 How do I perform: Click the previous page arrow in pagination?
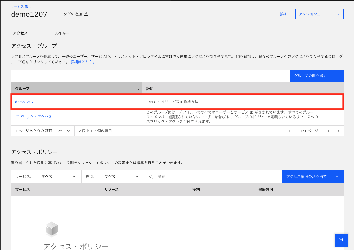click(328, 131)
